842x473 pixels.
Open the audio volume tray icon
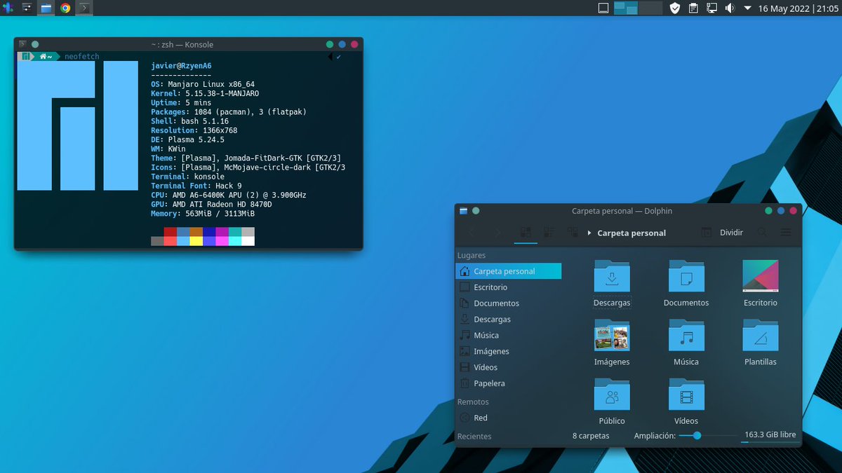730,8
